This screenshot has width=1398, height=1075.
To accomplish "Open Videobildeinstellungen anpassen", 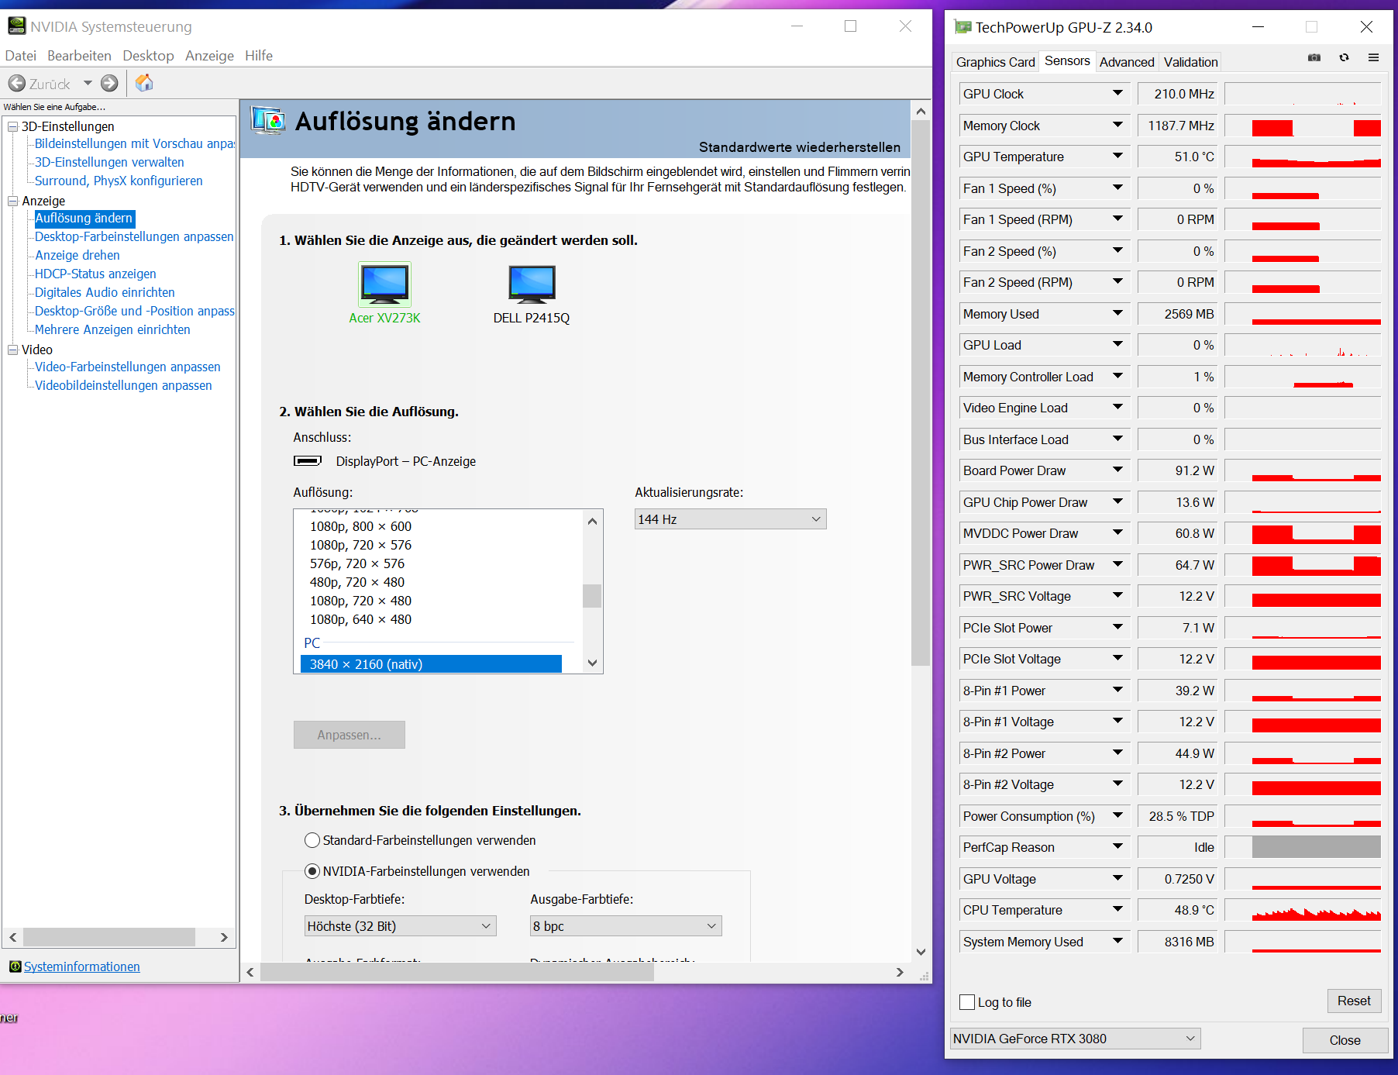I will 123,385.
